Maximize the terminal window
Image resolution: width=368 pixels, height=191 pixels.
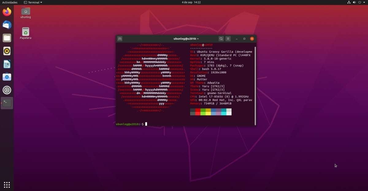(244, 39)
